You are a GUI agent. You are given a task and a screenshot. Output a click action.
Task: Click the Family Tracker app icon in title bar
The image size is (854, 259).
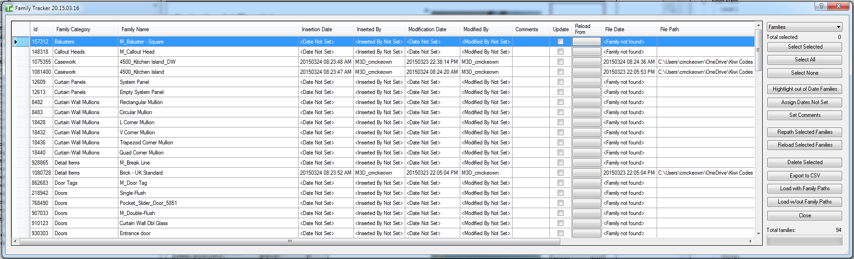[9, 8]
